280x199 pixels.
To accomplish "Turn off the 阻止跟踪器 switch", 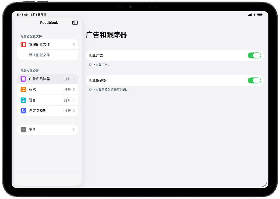I will click(254, 80).
